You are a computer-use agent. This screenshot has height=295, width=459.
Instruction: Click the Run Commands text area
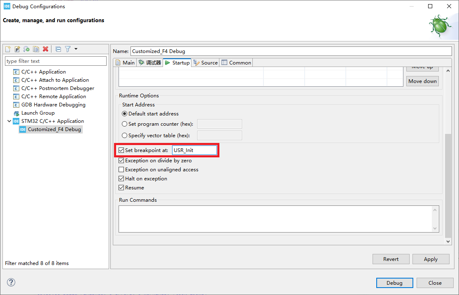276,219
